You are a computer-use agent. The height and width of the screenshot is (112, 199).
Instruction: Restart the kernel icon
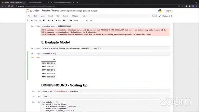[67, 21]
